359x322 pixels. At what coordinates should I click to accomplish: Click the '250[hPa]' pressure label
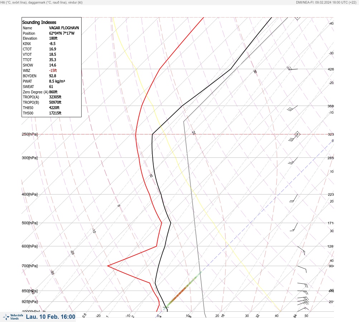(30, 134)
